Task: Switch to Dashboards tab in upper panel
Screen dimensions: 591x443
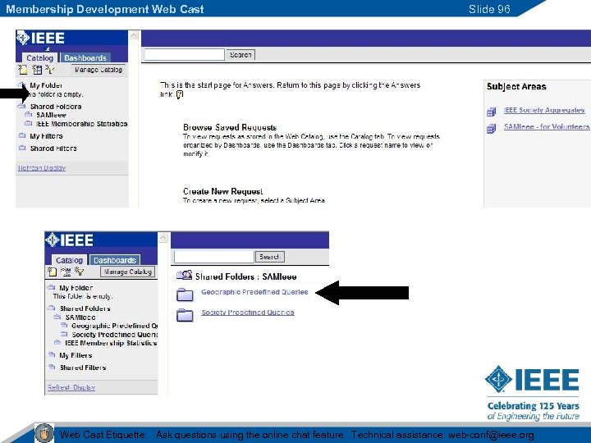Action: click(85, 57)
